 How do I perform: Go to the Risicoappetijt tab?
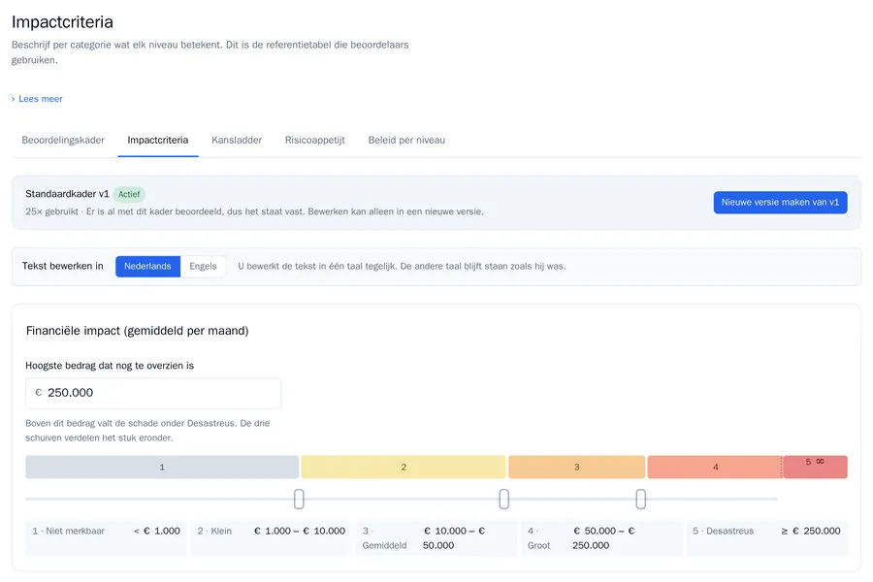(315, 140)
